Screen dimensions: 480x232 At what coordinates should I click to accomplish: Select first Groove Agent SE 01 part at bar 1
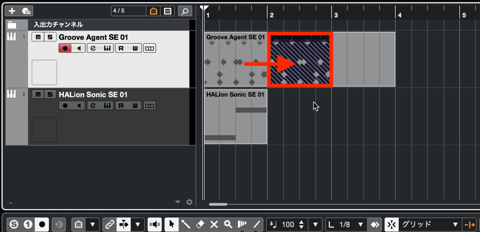(x=236, y=59)
